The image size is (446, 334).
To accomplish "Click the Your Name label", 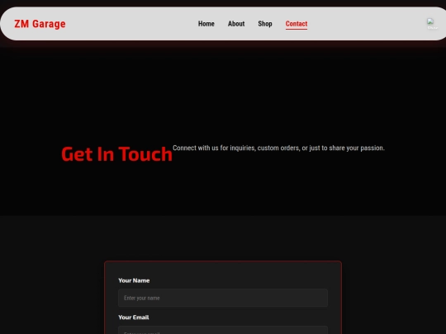I will point(134,280).
